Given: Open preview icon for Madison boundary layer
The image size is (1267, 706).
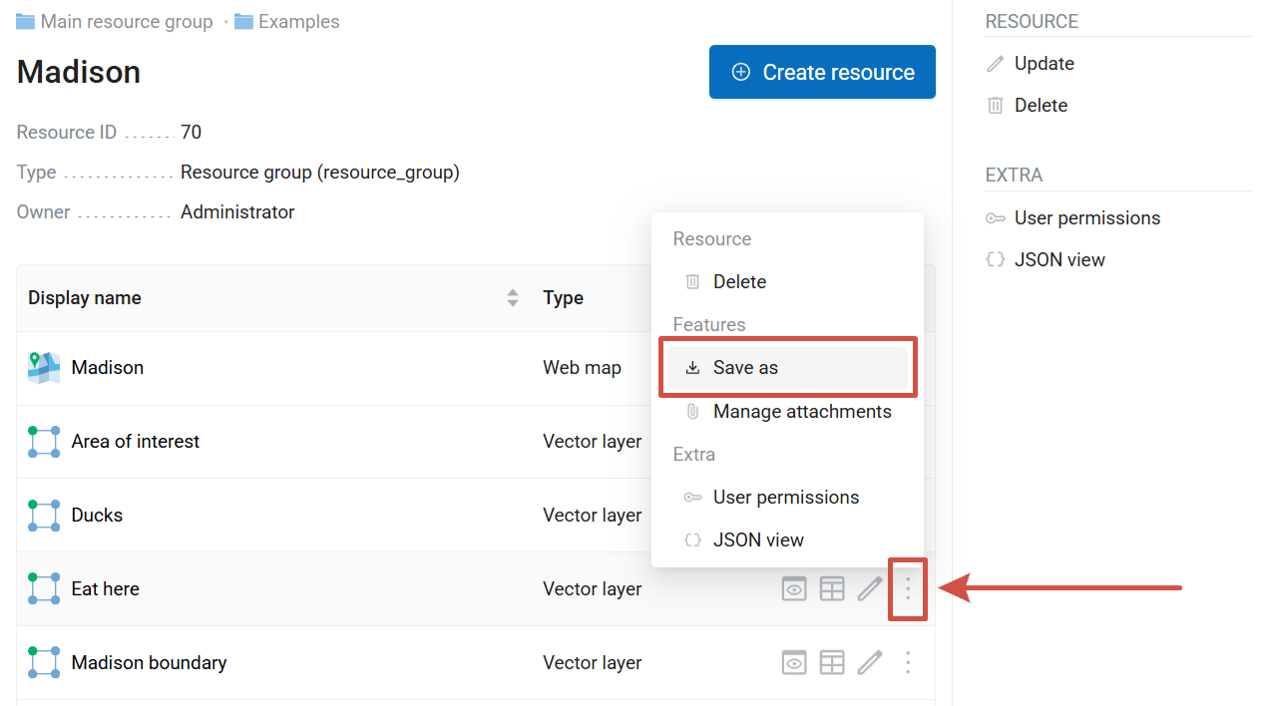Looking at the screenshot, I should 793,662.
